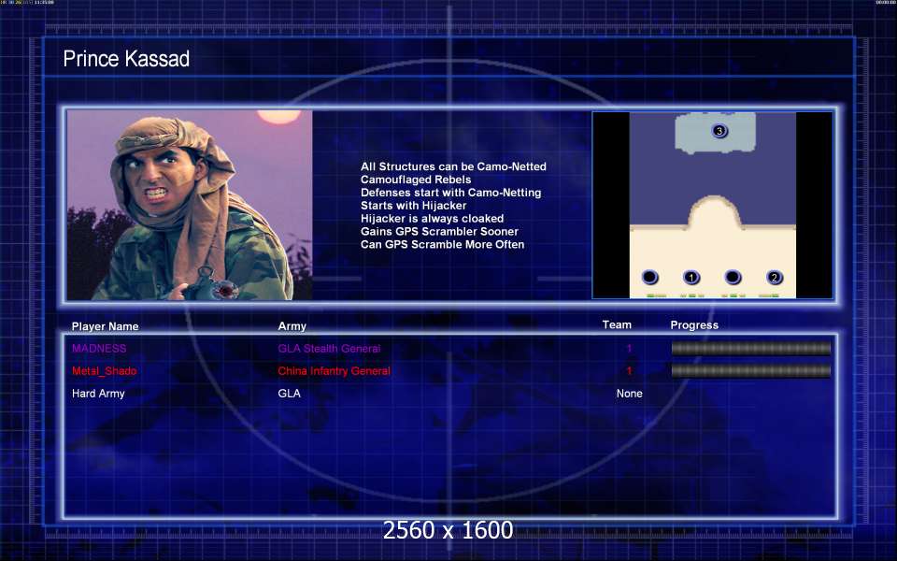Screen dimensions: 897x561
Task: Click the Army column header
Action: pos(292,326)
